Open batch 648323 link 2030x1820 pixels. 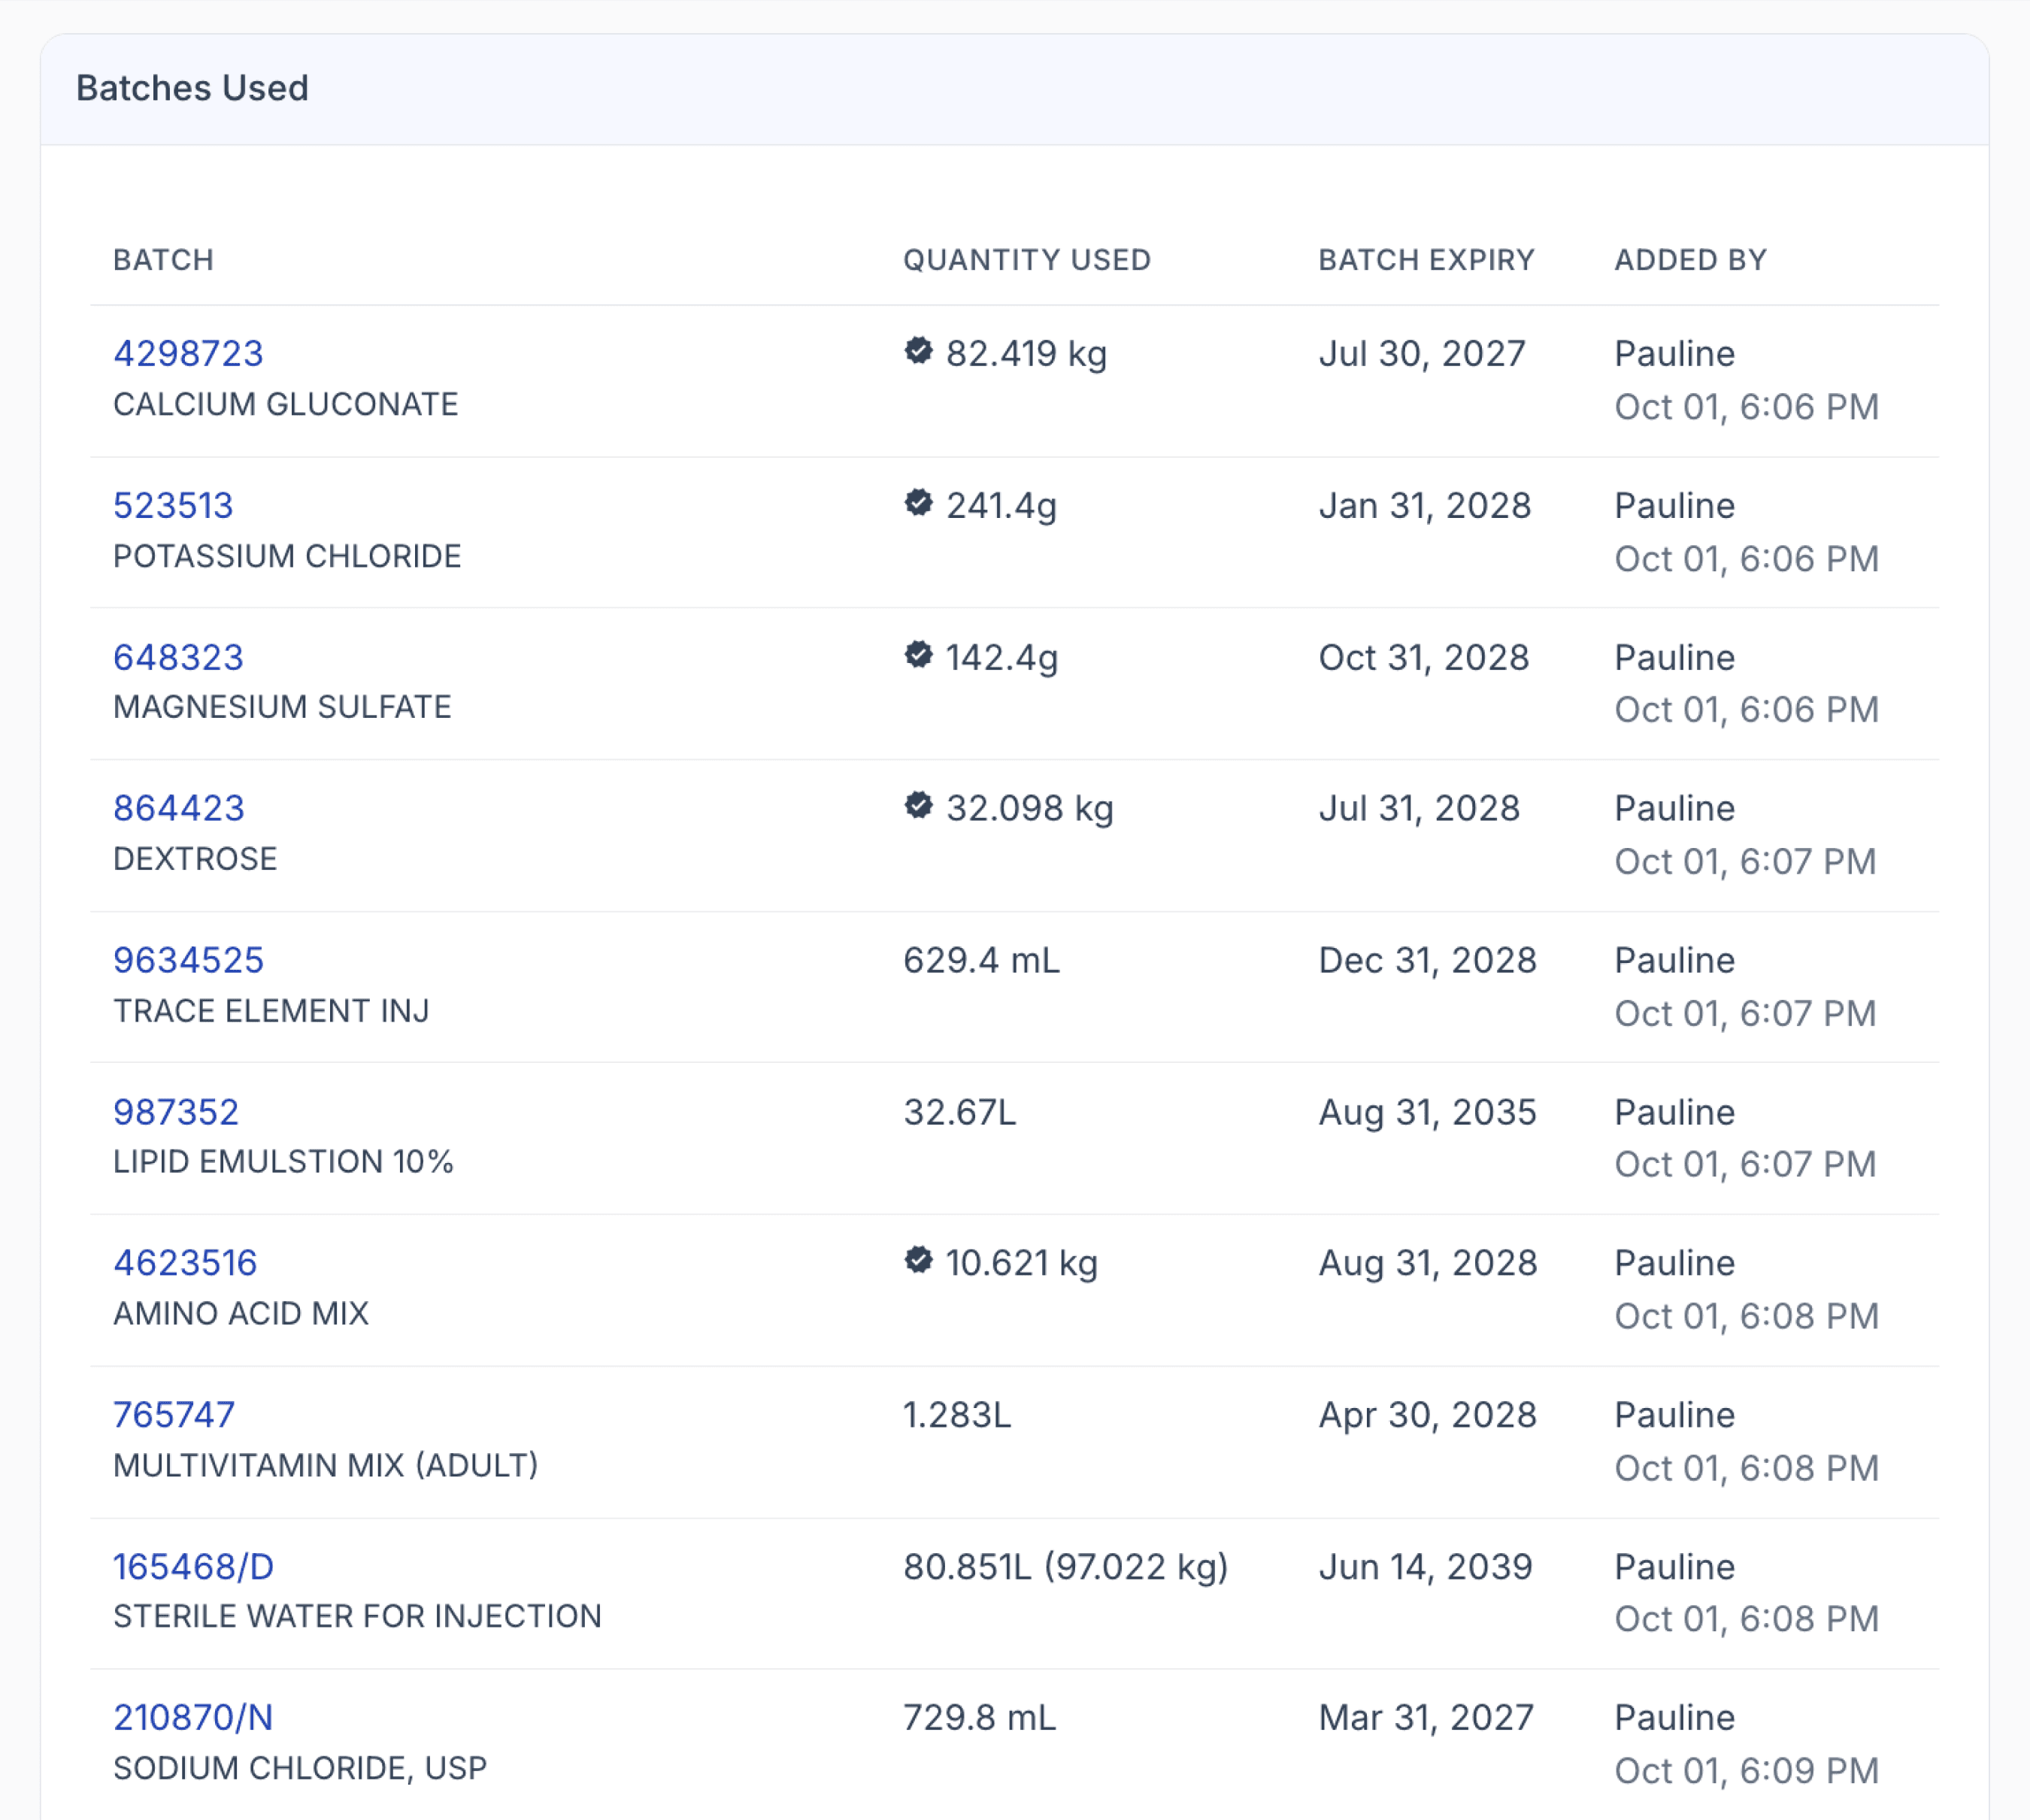click(178, 658)
